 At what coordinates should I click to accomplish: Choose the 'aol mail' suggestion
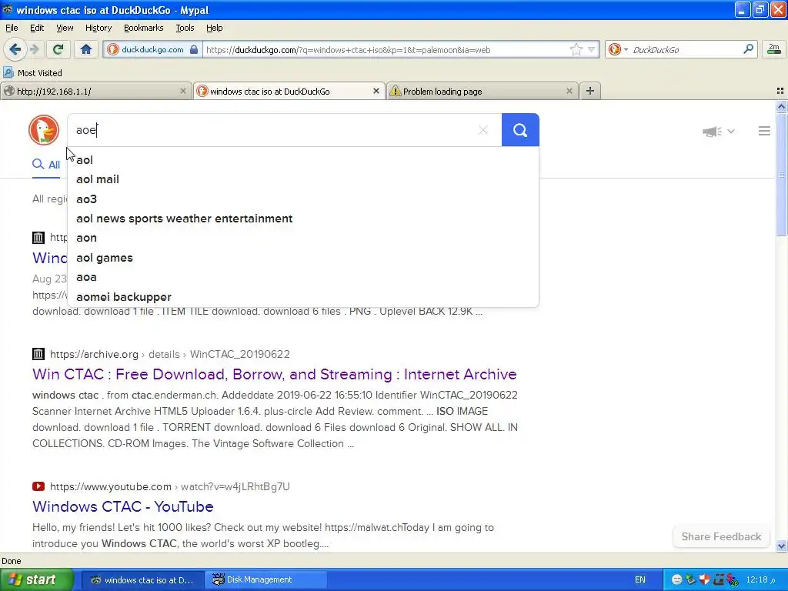click(x=303, y=179)
